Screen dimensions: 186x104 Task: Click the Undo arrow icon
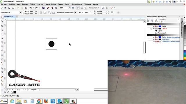(31, 8)
